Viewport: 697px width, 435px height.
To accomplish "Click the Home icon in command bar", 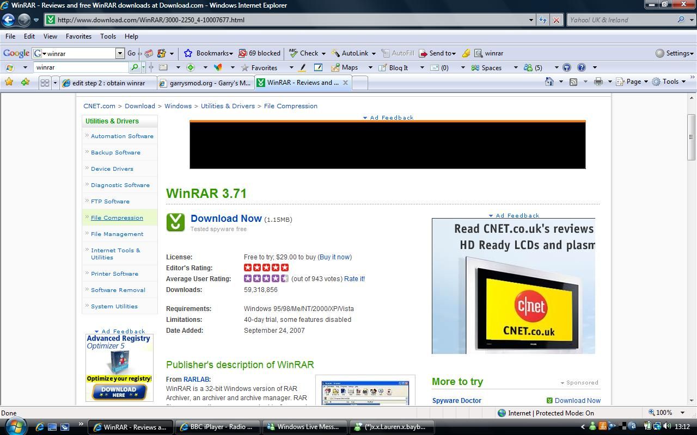I will point(549,82).
